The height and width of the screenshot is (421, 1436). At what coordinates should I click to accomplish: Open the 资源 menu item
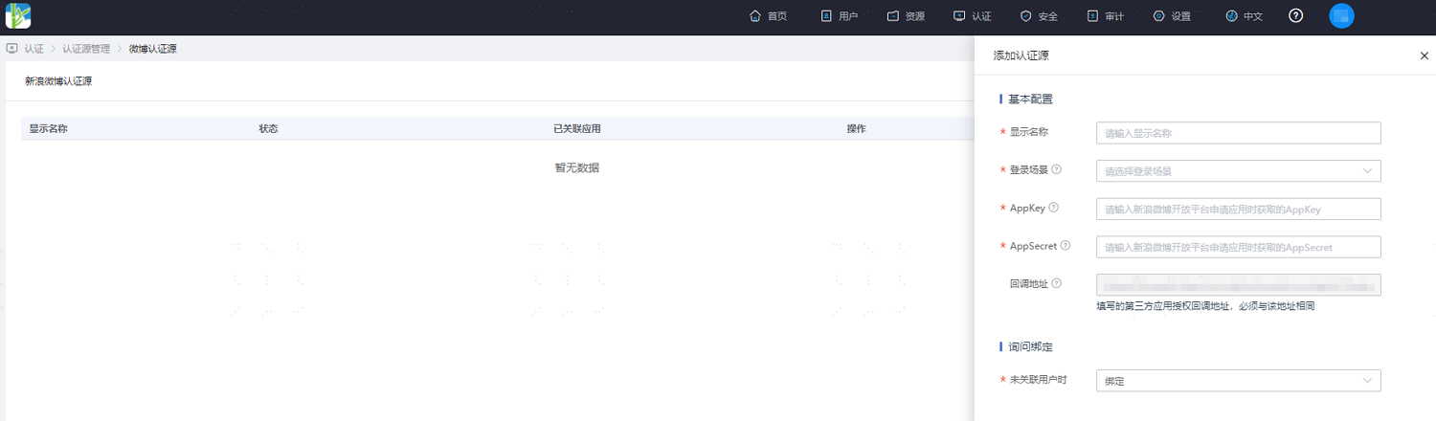[915, 16]
